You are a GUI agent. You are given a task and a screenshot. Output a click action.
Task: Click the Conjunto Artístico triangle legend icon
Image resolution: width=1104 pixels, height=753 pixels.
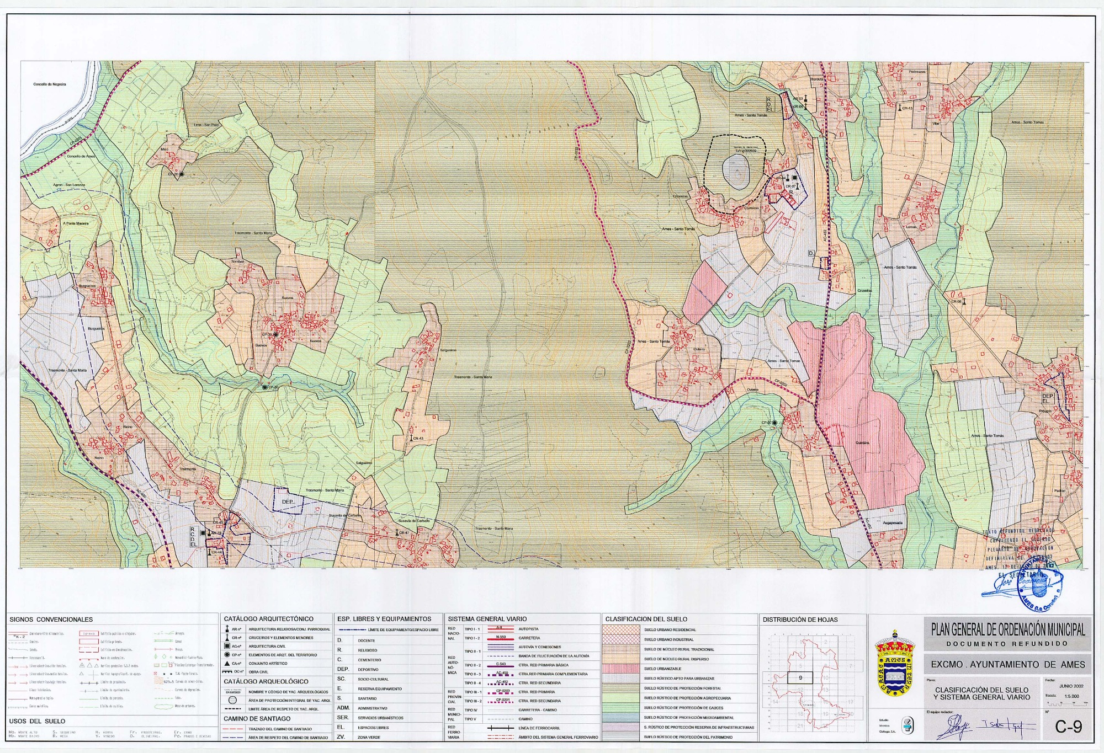227,664
